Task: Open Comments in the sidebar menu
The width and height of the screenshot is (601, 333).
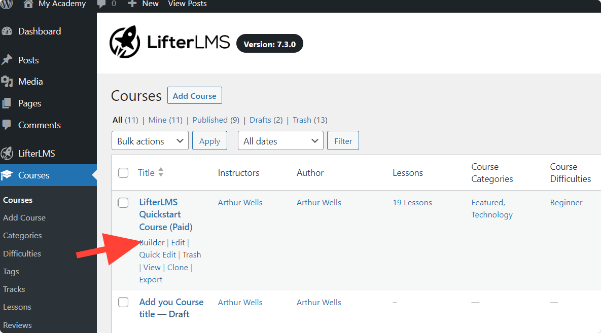Action: click(x=40, y=125)
